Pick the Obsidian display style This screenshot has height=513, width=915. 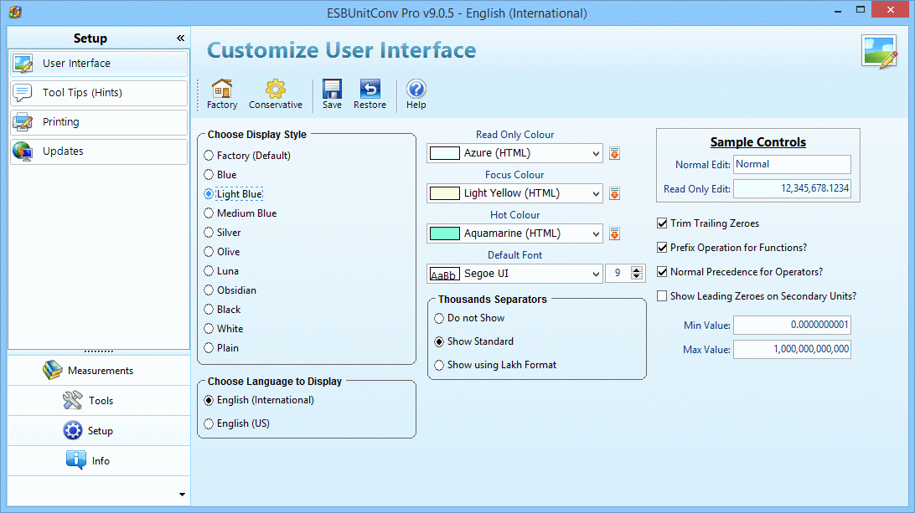click(230, 290)
